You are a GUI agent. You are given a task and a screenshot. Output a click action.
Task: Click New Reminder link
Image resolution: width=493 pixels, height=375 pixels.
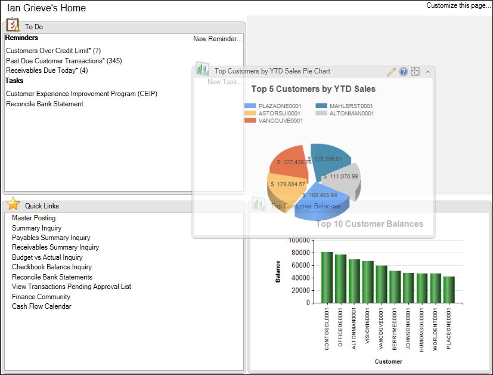coord(218,39)
